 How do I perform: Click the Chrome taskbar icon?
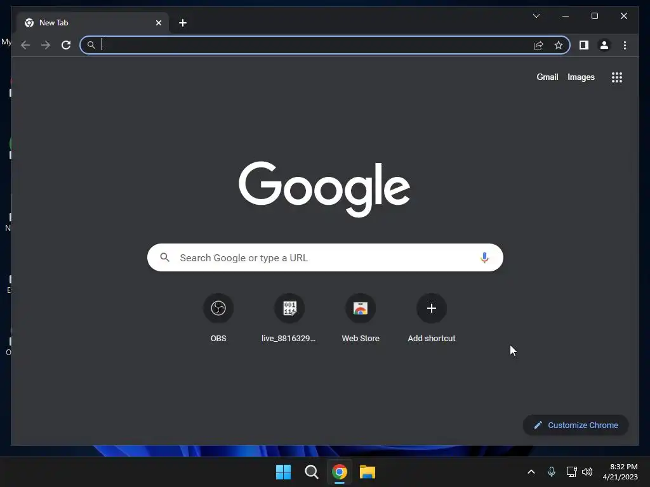[x=339, y=472]
